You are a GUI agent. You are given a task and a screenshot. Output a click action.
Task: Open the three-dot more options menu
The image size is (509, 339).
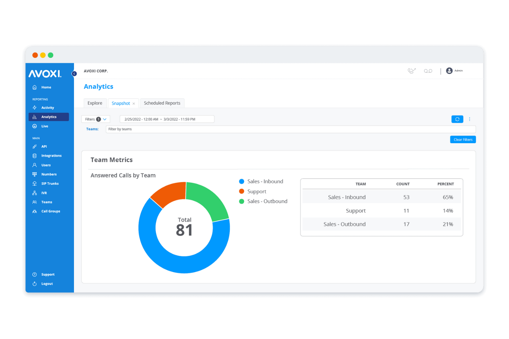469,119
